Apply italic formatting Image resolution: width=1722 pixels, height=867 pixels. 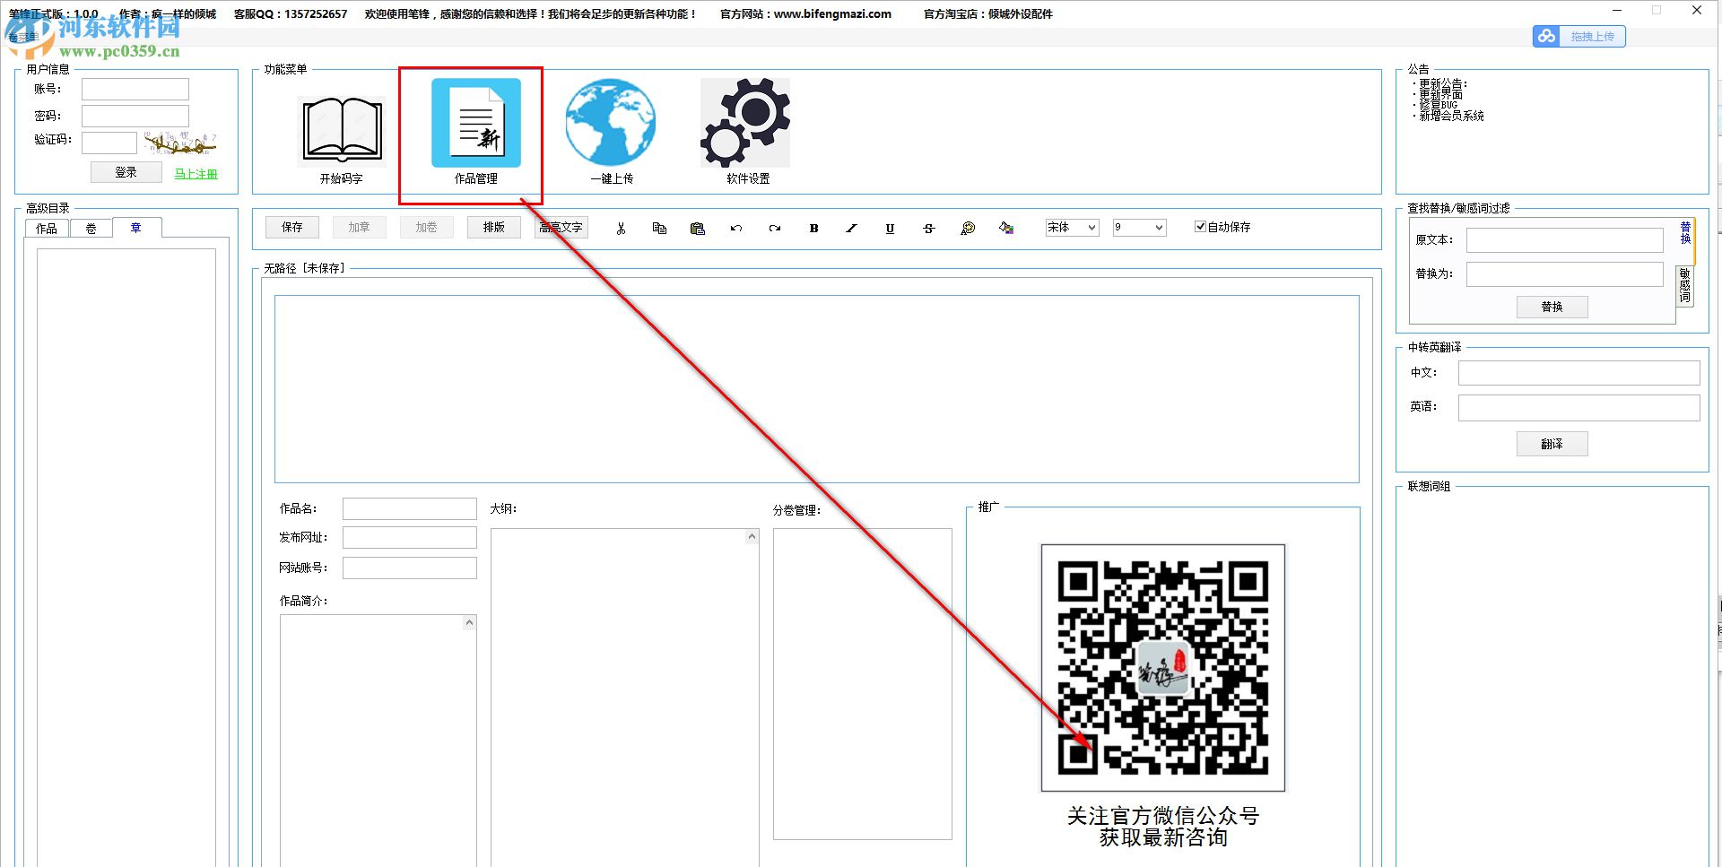point(852,229)
